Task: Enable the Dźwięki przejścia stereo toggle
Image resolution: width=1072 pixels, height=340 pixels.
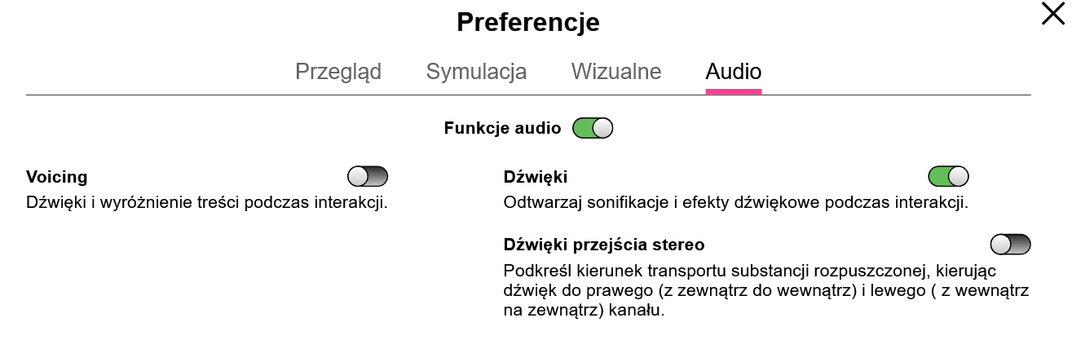Action: 1010,244
